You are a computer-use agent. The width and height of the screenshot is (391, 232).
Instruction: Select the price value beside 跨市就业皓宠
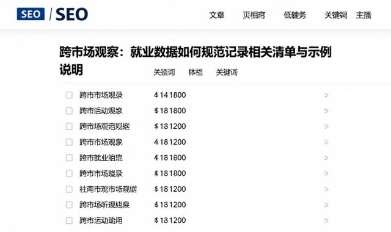pyautogui.click(x=170, y=158)
